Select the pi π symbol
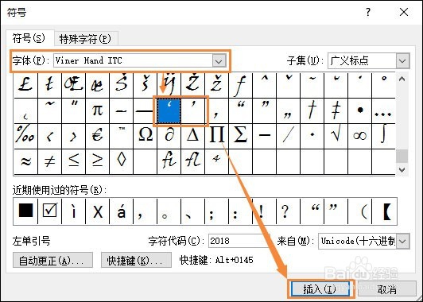423x302 pixels. point(97,110)
